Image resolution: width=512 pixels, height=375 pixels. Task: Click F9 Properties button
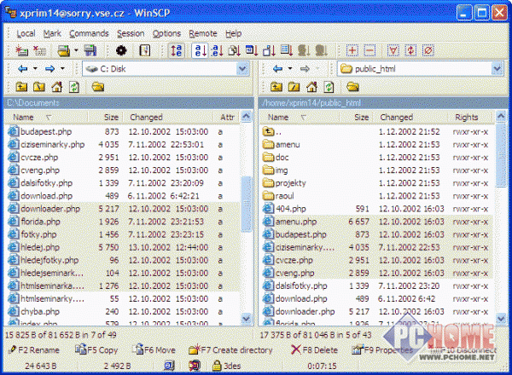point(382,350)
